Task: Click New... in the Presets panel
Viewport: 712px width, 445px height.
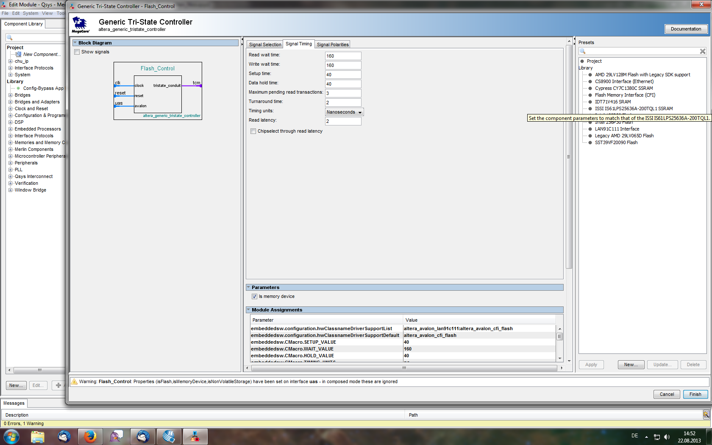Action: click(631, 364)
